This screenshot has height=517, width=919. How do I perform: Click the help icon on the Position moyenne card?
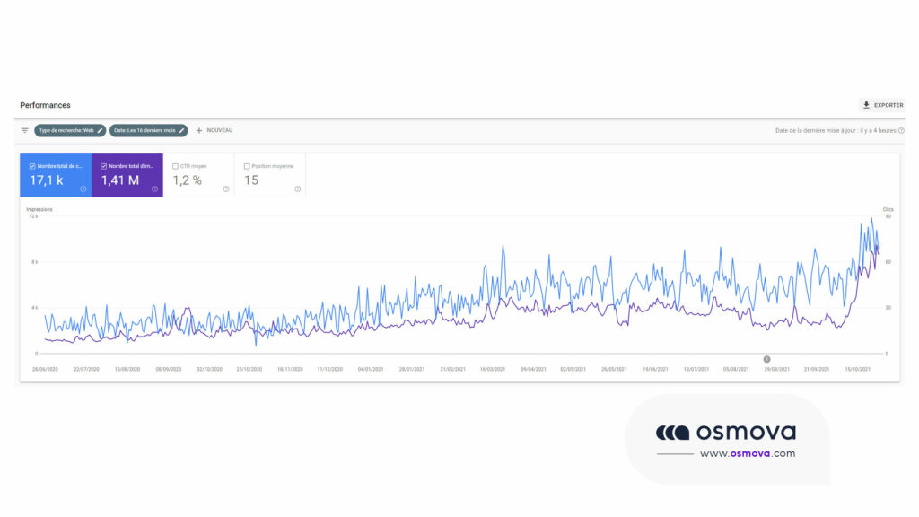click(297, 188)
